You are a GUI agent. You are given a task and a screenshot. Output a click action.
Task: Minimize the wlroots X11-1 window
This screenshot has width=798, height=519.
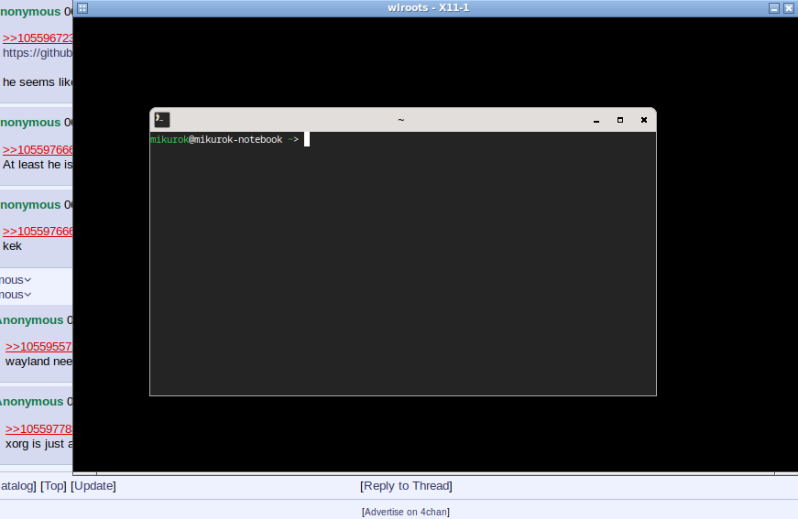coord(774,8)
